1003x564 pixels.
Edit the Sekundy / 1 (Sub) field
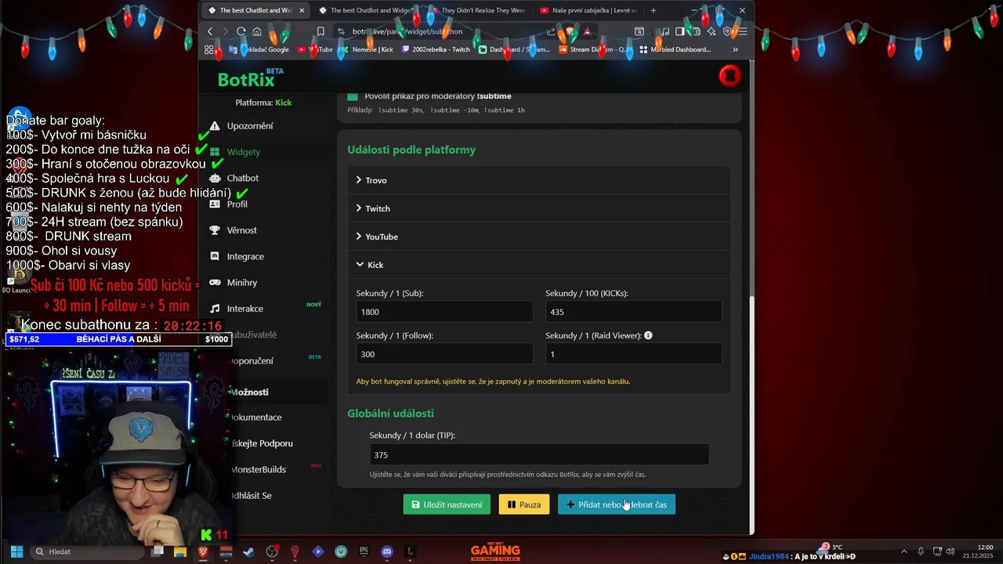point(444,312)
